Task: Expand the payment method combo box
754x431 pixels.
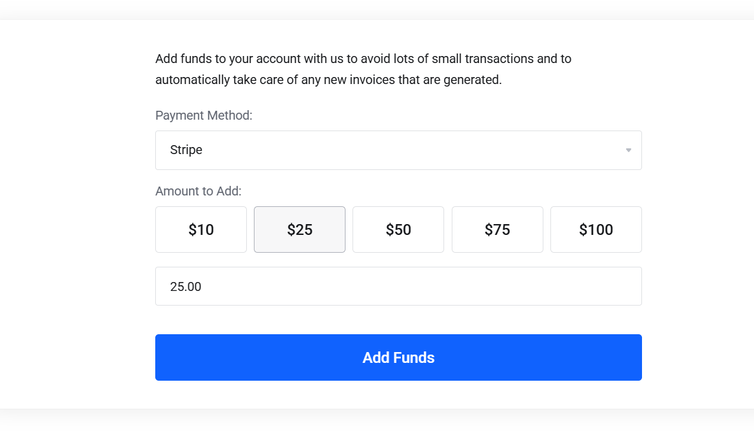Action: point(398,150)
